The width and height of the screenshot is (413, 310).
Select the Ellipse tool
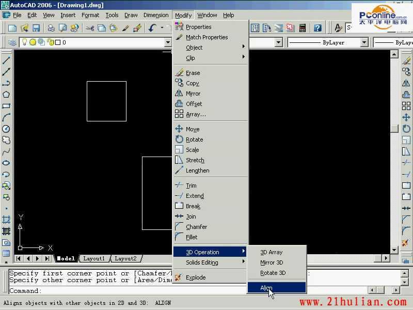tap(6, 163)
